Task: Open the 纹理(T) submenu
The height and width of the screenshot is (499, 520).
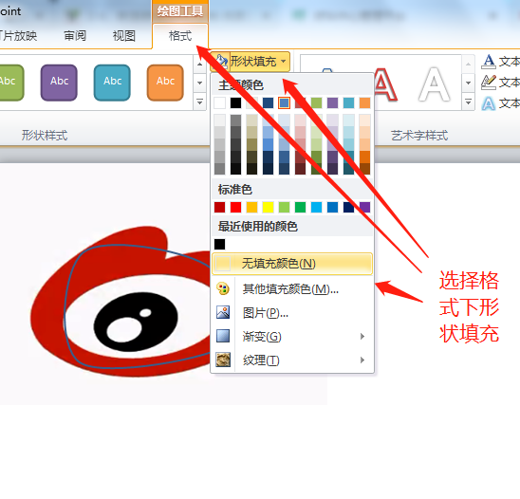Action: pos(292,360)
